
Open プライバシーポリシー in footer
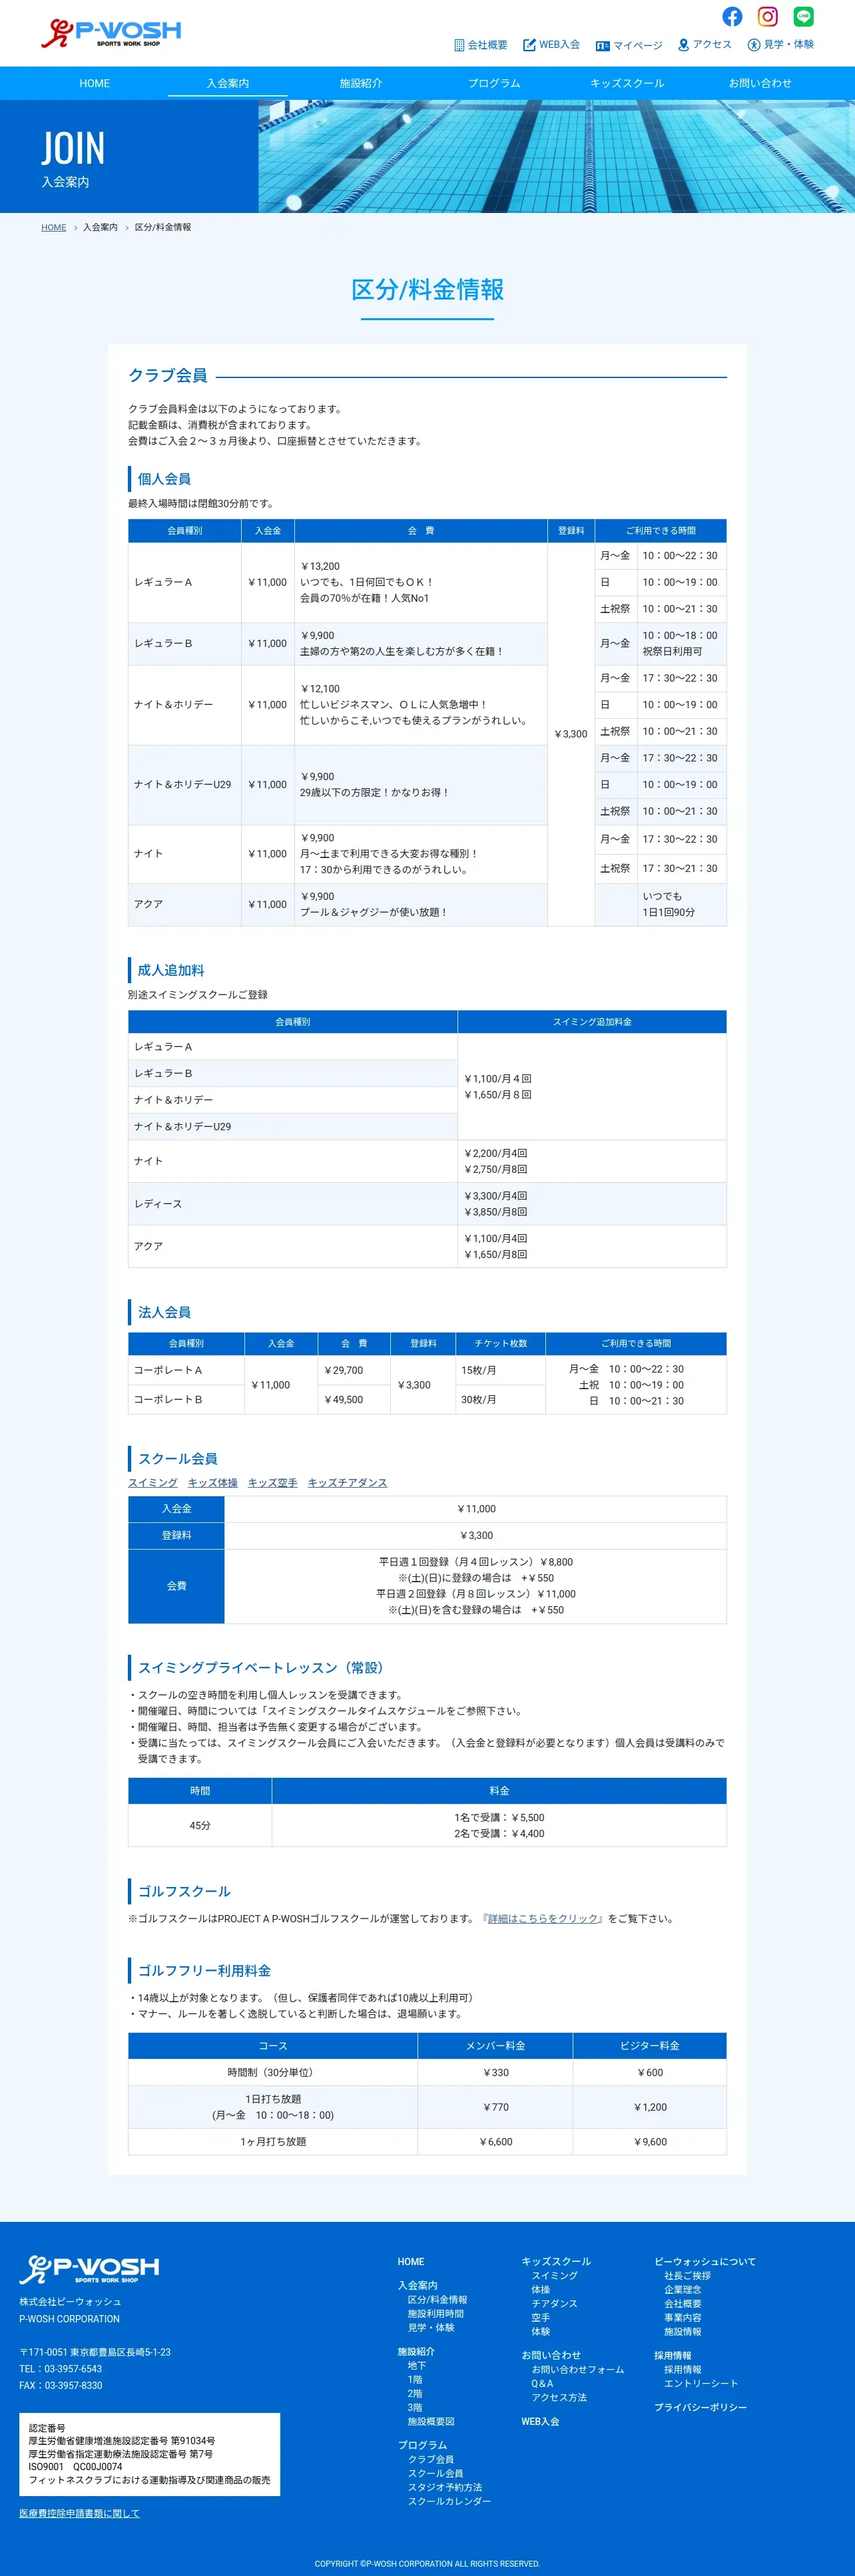point(701,2407)
